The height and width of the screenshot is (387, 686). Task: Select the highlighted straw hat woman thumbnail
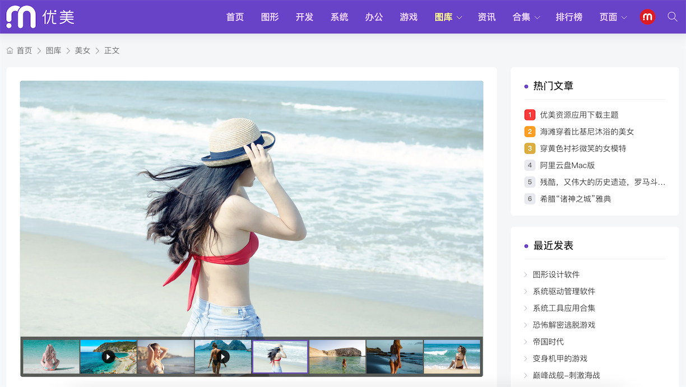click(x=280, y=357)
